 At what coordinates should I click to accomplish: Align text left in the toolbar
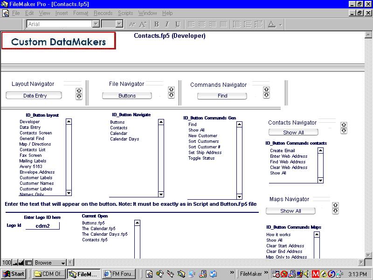click(x=191, y=24)
